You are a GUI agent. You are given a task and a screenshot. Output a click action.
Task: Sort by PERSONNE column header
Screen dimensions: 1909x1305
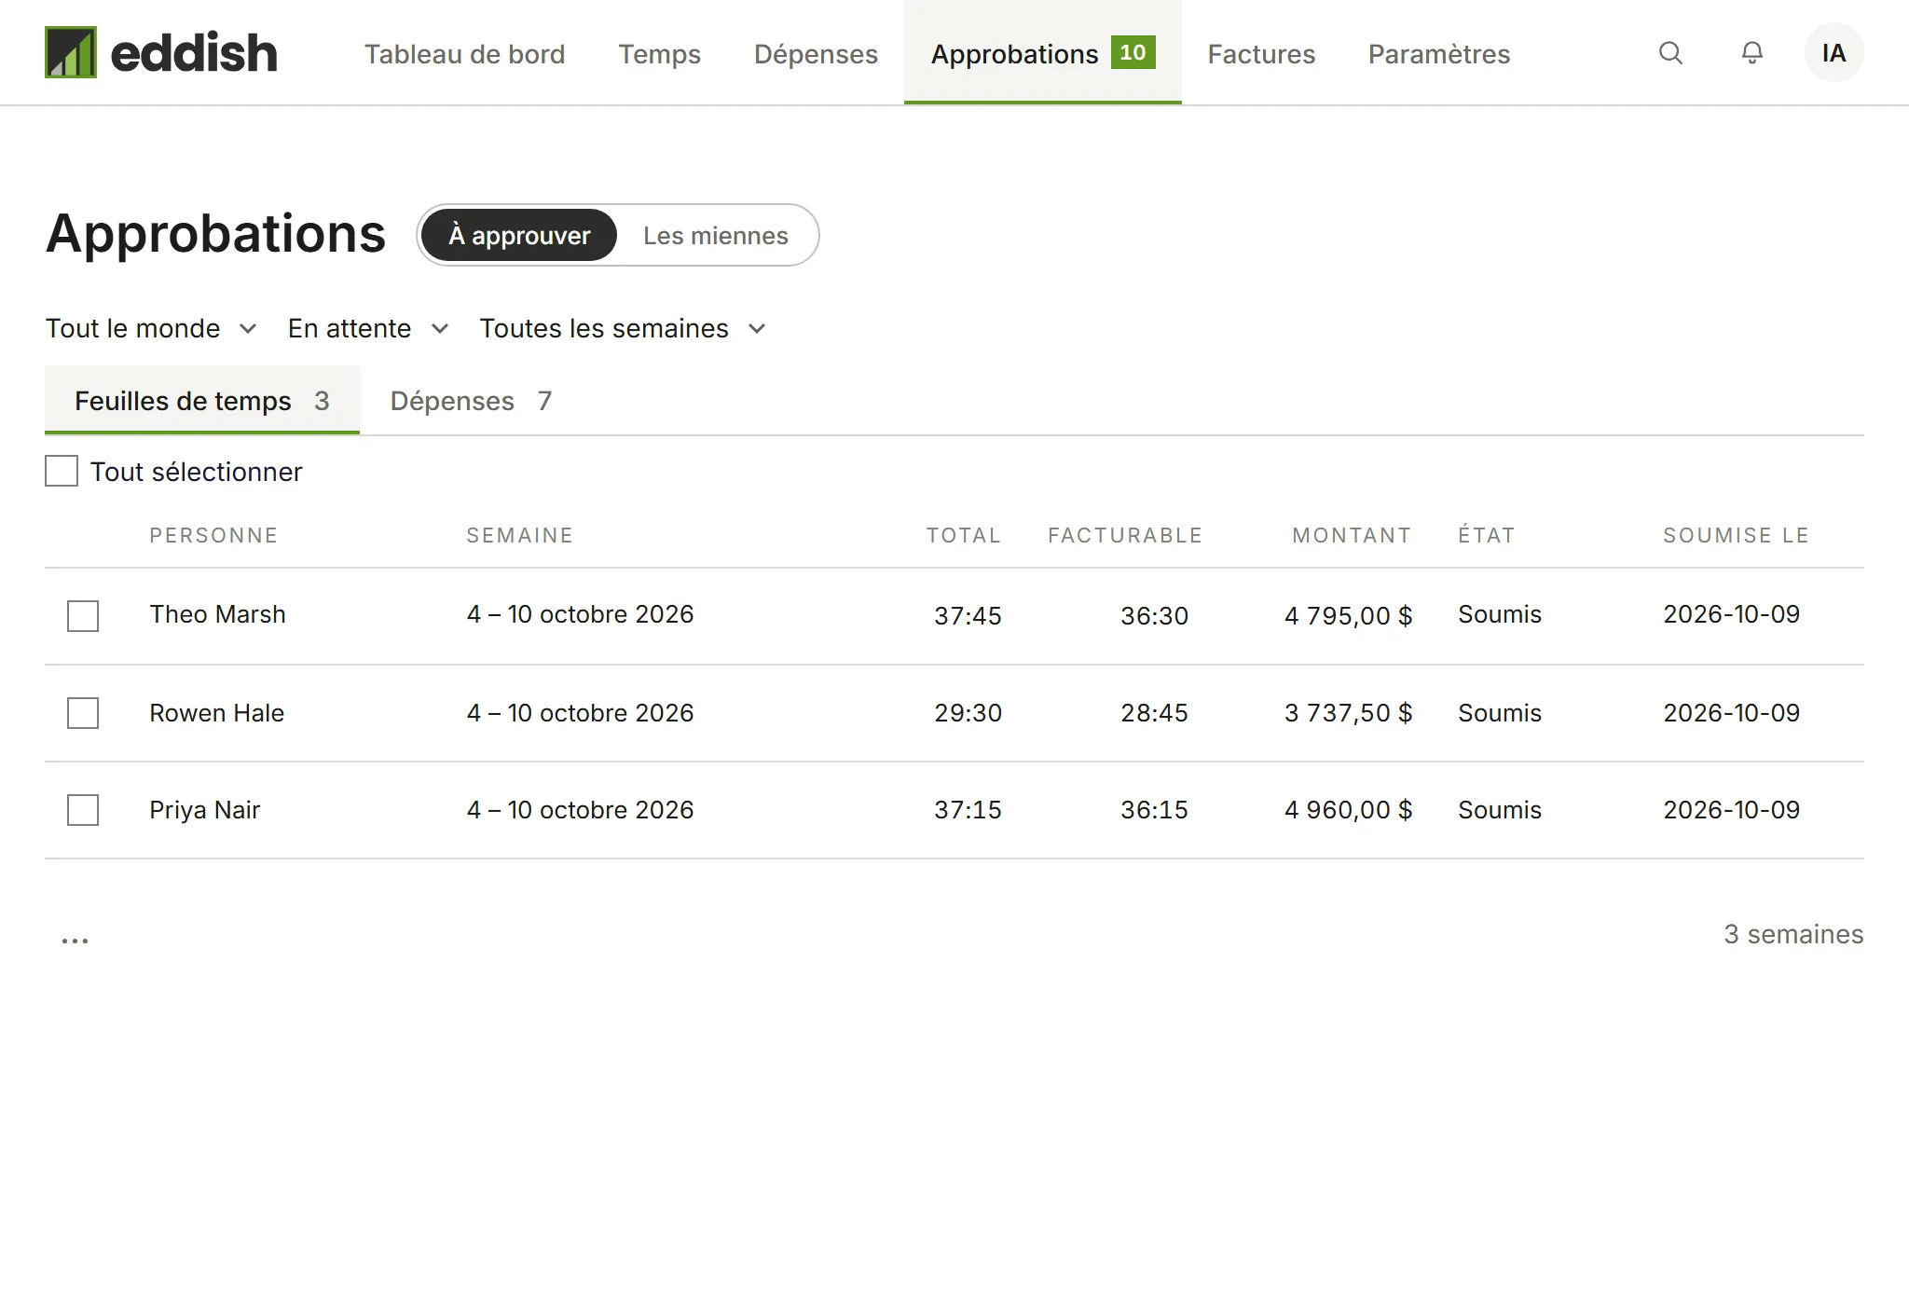213,535
